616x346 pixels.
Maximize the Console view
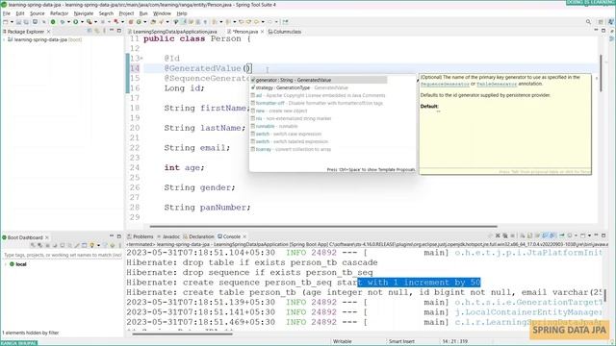(603, 235)
